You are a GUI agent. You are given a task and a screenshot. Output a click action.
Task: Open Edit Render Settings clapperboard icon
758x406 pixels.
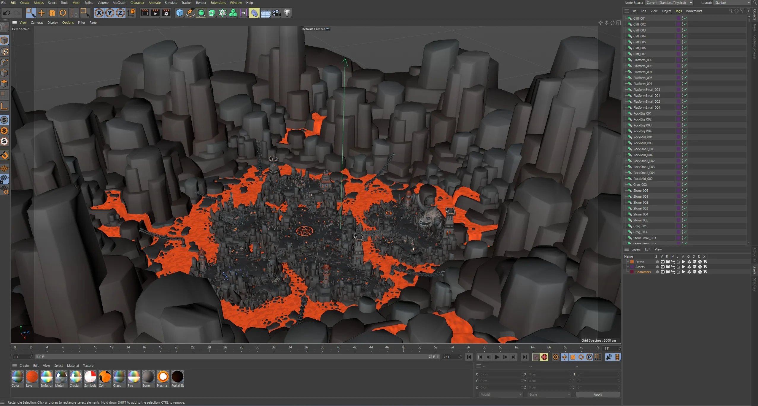[x=166, y=13]
